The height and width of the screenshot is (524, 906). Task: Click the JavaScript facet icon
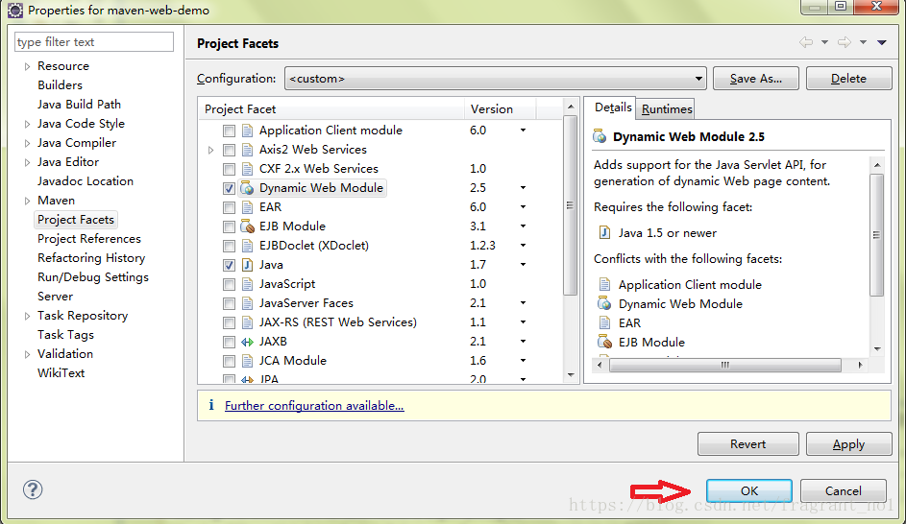247,284
